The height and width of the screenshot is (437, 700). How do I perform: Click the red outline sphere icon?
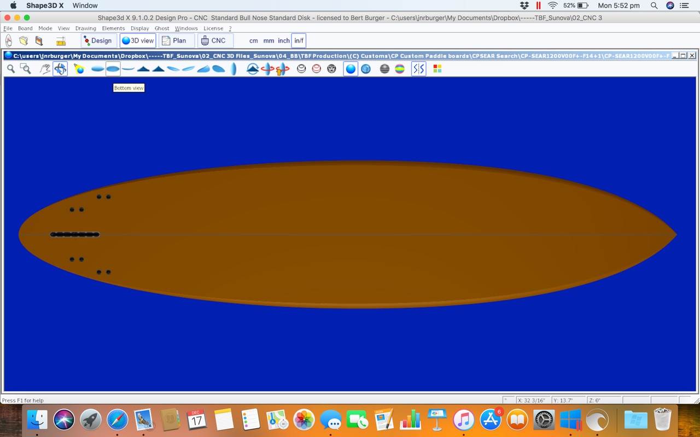pyautogui.click(x=316, y=69)
